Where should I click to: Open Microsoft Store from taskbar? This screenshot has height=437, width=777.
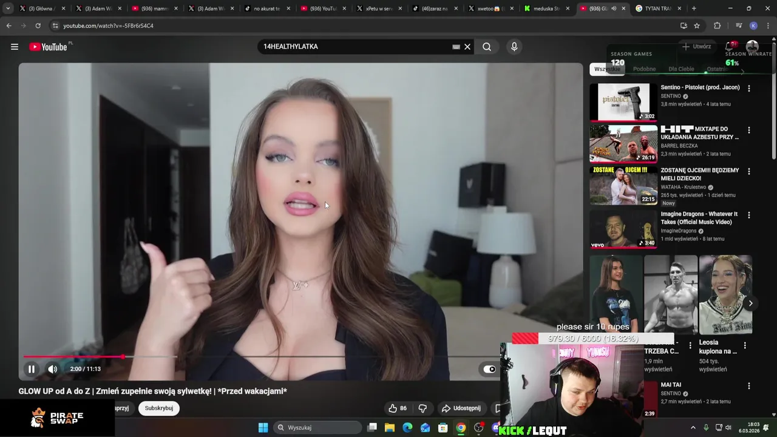tap(443, 428)
